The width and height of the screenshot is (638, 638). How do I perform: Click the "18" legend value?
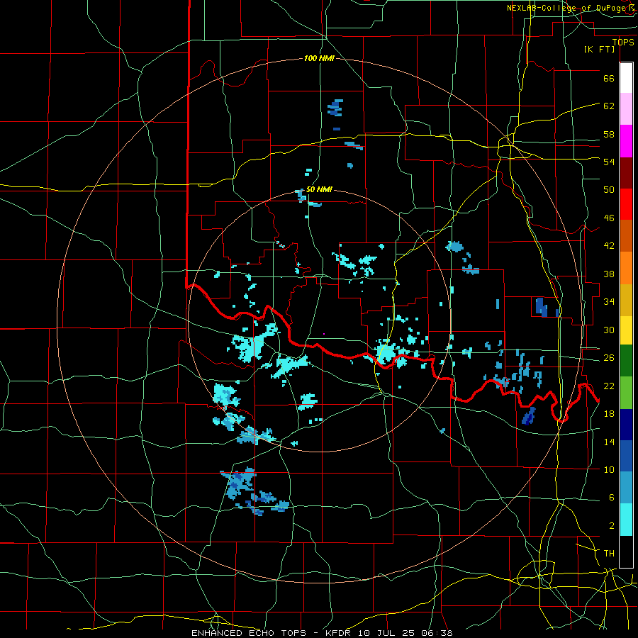click(609, 414)
